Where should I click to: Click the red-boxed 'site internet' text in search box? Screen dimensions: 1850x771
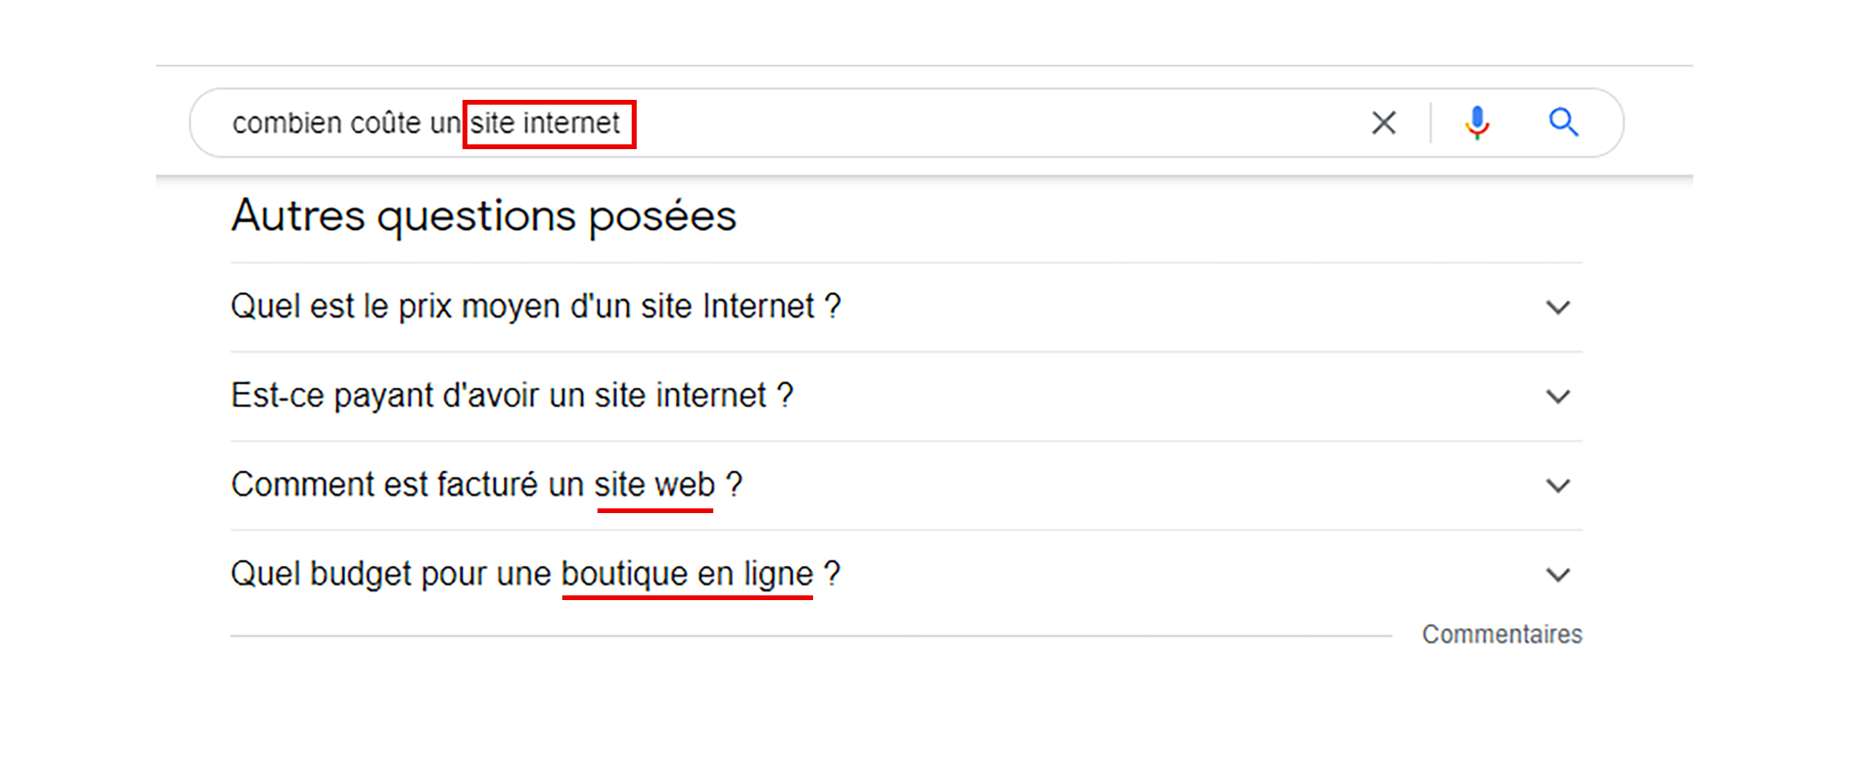[545, 124]
